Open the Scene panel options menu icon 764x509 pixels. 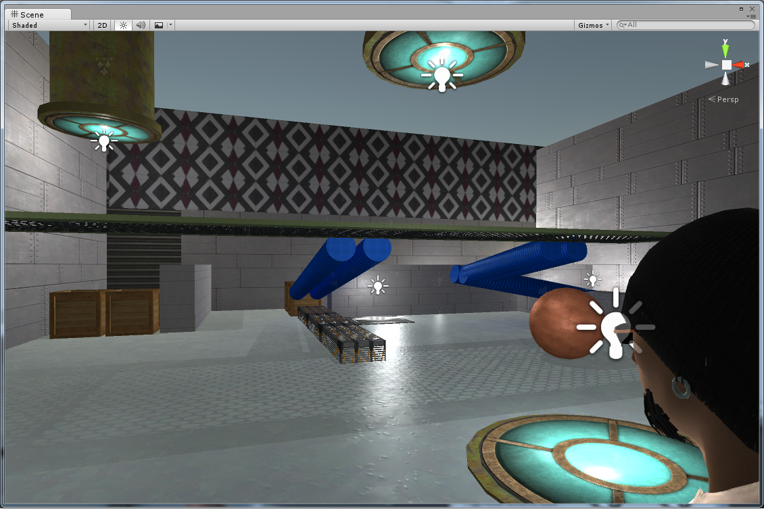tap(751, 16)
